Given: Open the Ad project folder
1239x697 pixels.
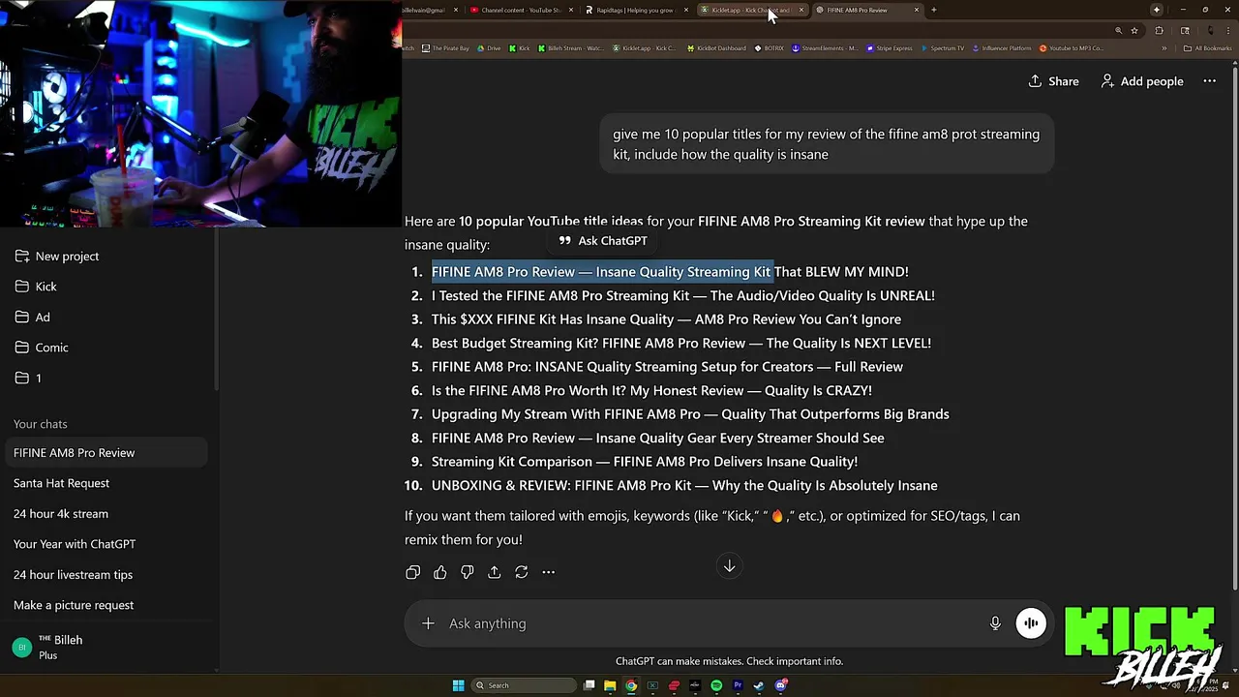Looking at the screenshot, I should [x=108, y=318].
